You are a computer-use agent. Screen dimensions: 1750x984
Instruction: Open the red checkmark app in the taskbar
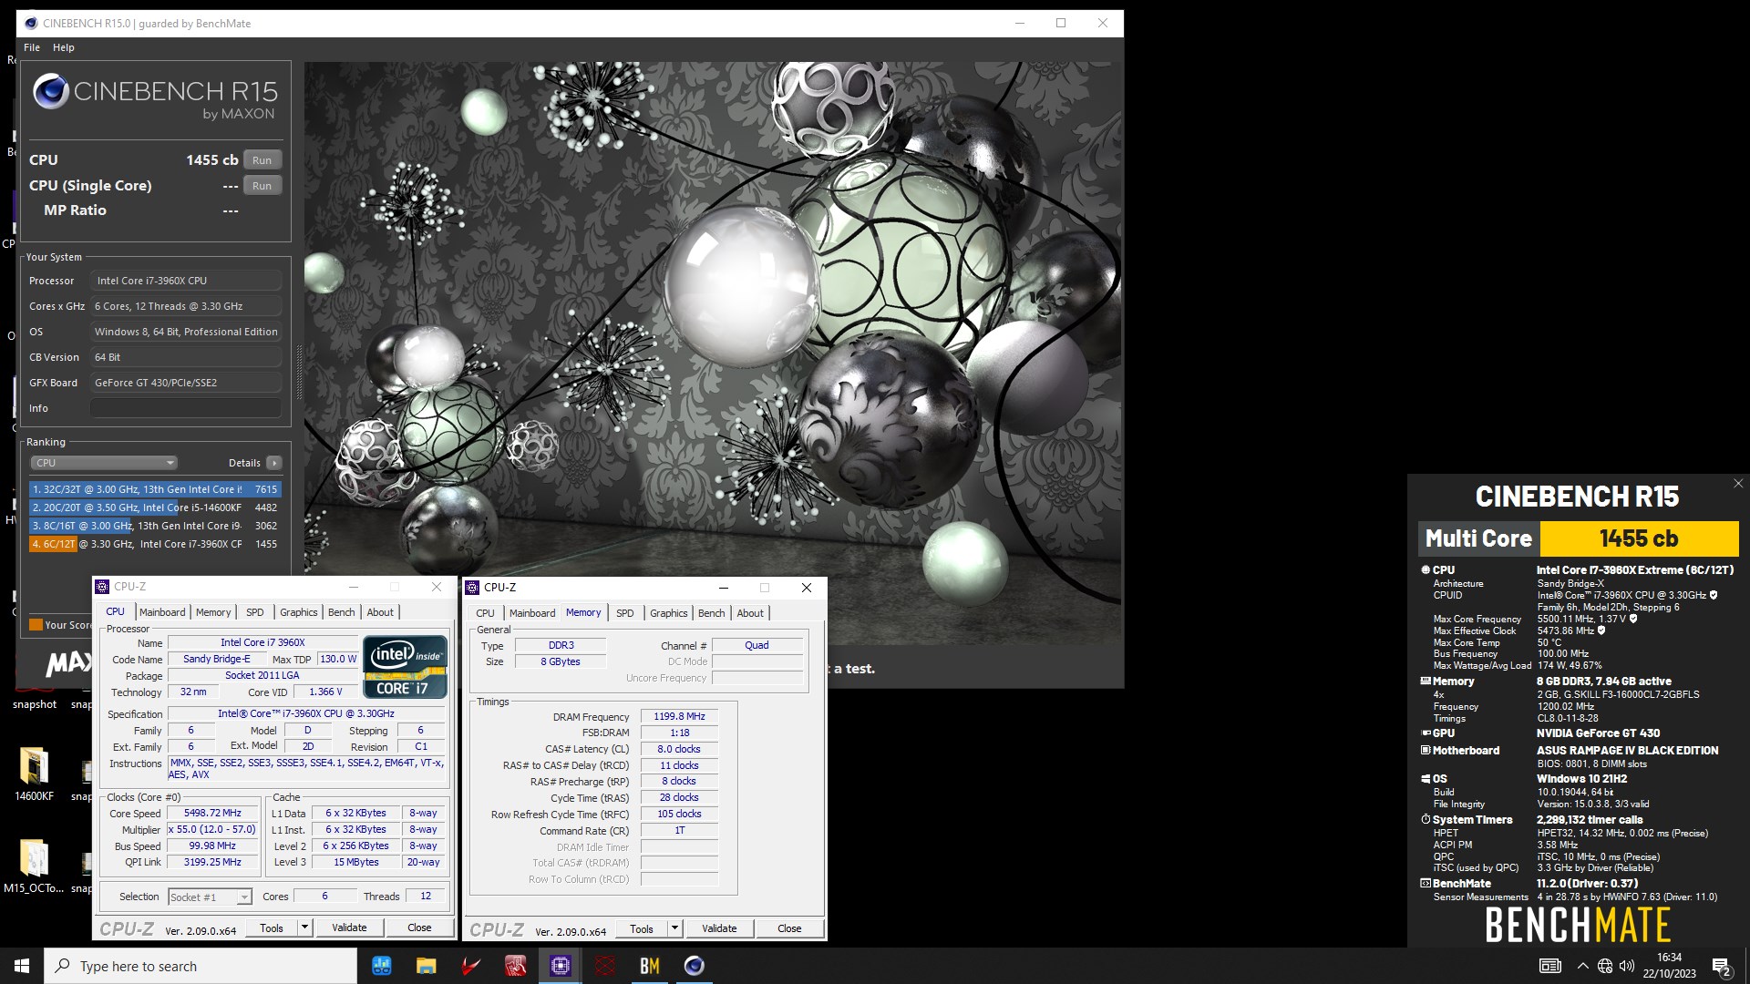pos(470,966)
